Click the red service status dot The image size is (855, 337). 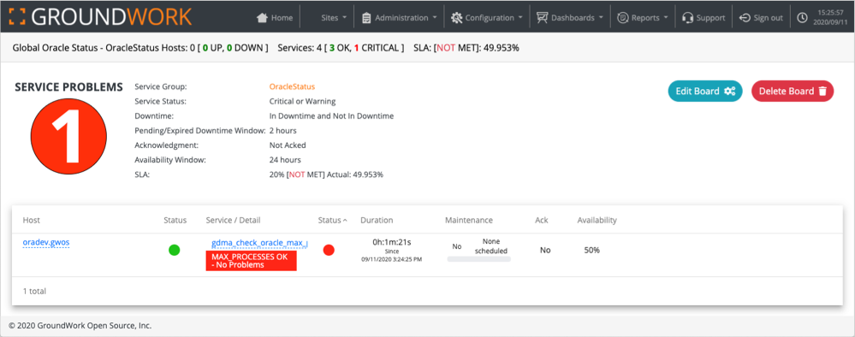tap(329, 251)
